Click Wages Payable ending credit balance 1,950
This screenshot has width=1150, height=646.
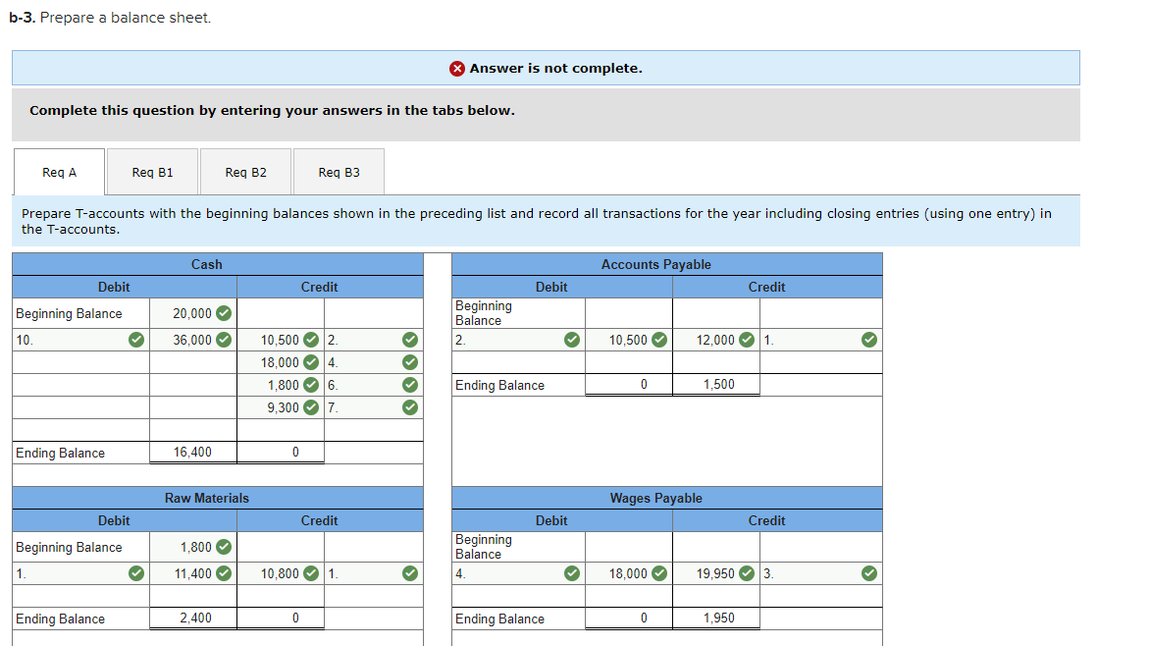click(x=716, y=619)
